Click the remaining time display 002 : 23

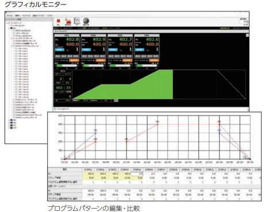63,88
